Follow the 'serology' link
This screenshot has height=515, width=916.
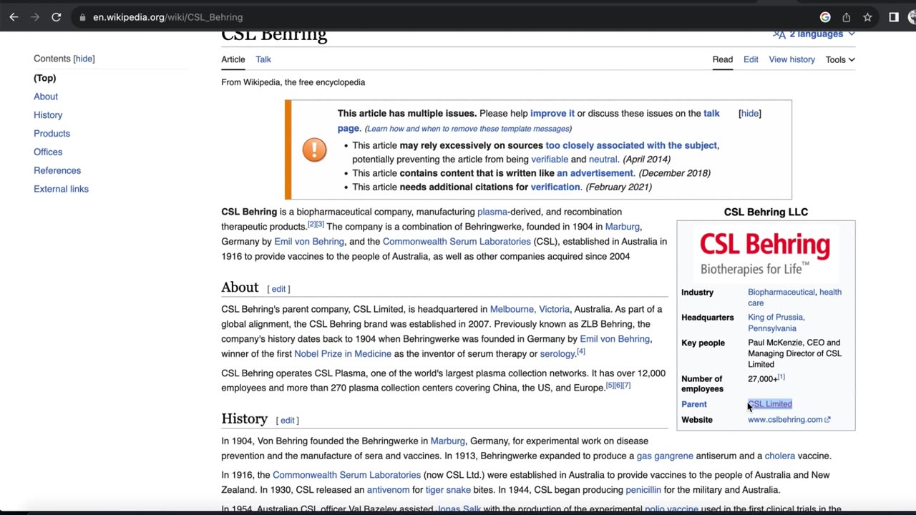click(x=557, y=353)
